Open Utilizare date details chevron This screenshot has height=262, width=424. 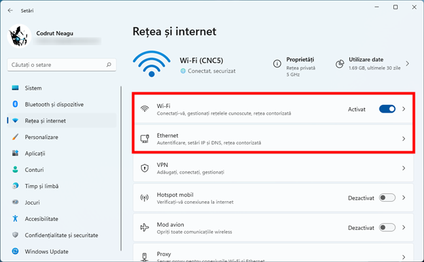point(408,64)
